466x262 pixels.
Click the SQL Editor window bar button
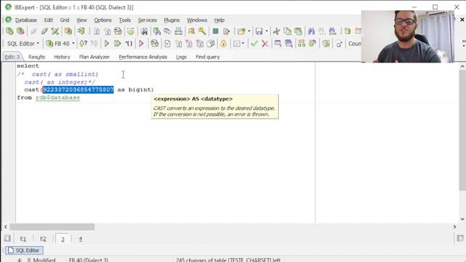[24, 250]
